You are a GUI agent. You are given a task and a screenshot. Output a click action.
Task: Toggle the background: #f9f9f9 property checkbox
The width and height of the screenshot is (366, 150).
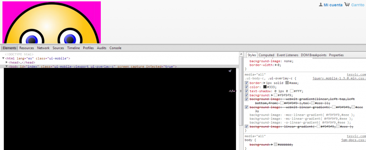(246, 95)
